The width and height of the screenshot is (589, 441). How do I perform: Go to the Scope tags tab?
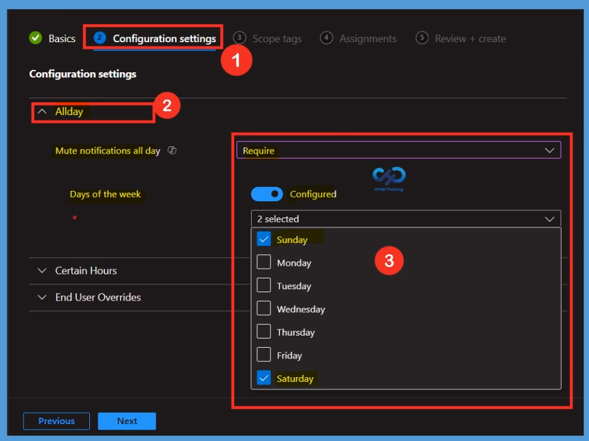[x=277, y=39]
